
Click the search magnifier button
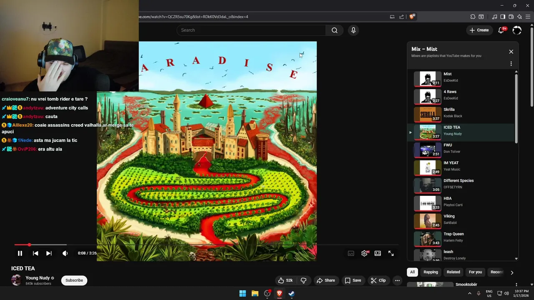coord(335,30)
